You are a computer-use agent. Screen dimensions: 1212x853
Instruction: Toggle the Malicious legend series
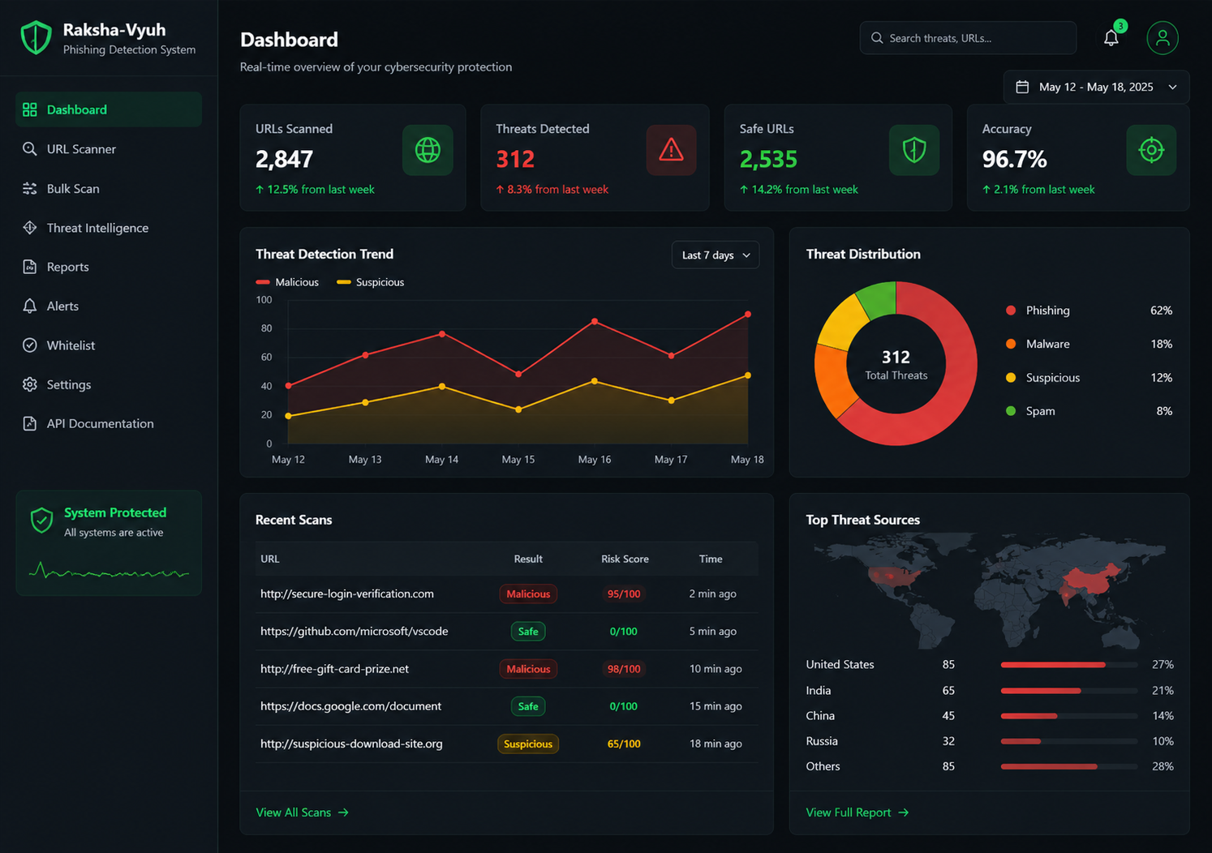click(287, 282)
